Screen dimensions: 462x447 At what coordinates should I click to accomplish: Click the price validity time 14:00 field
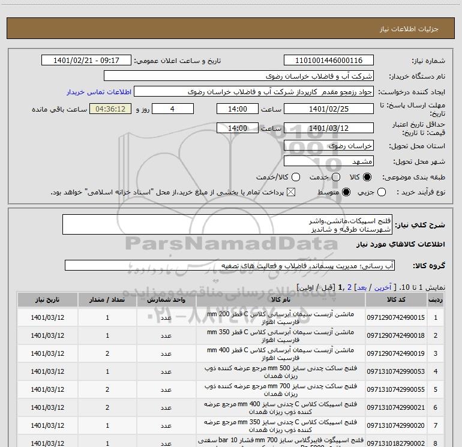pyautogui.click(x=238, y=128)
